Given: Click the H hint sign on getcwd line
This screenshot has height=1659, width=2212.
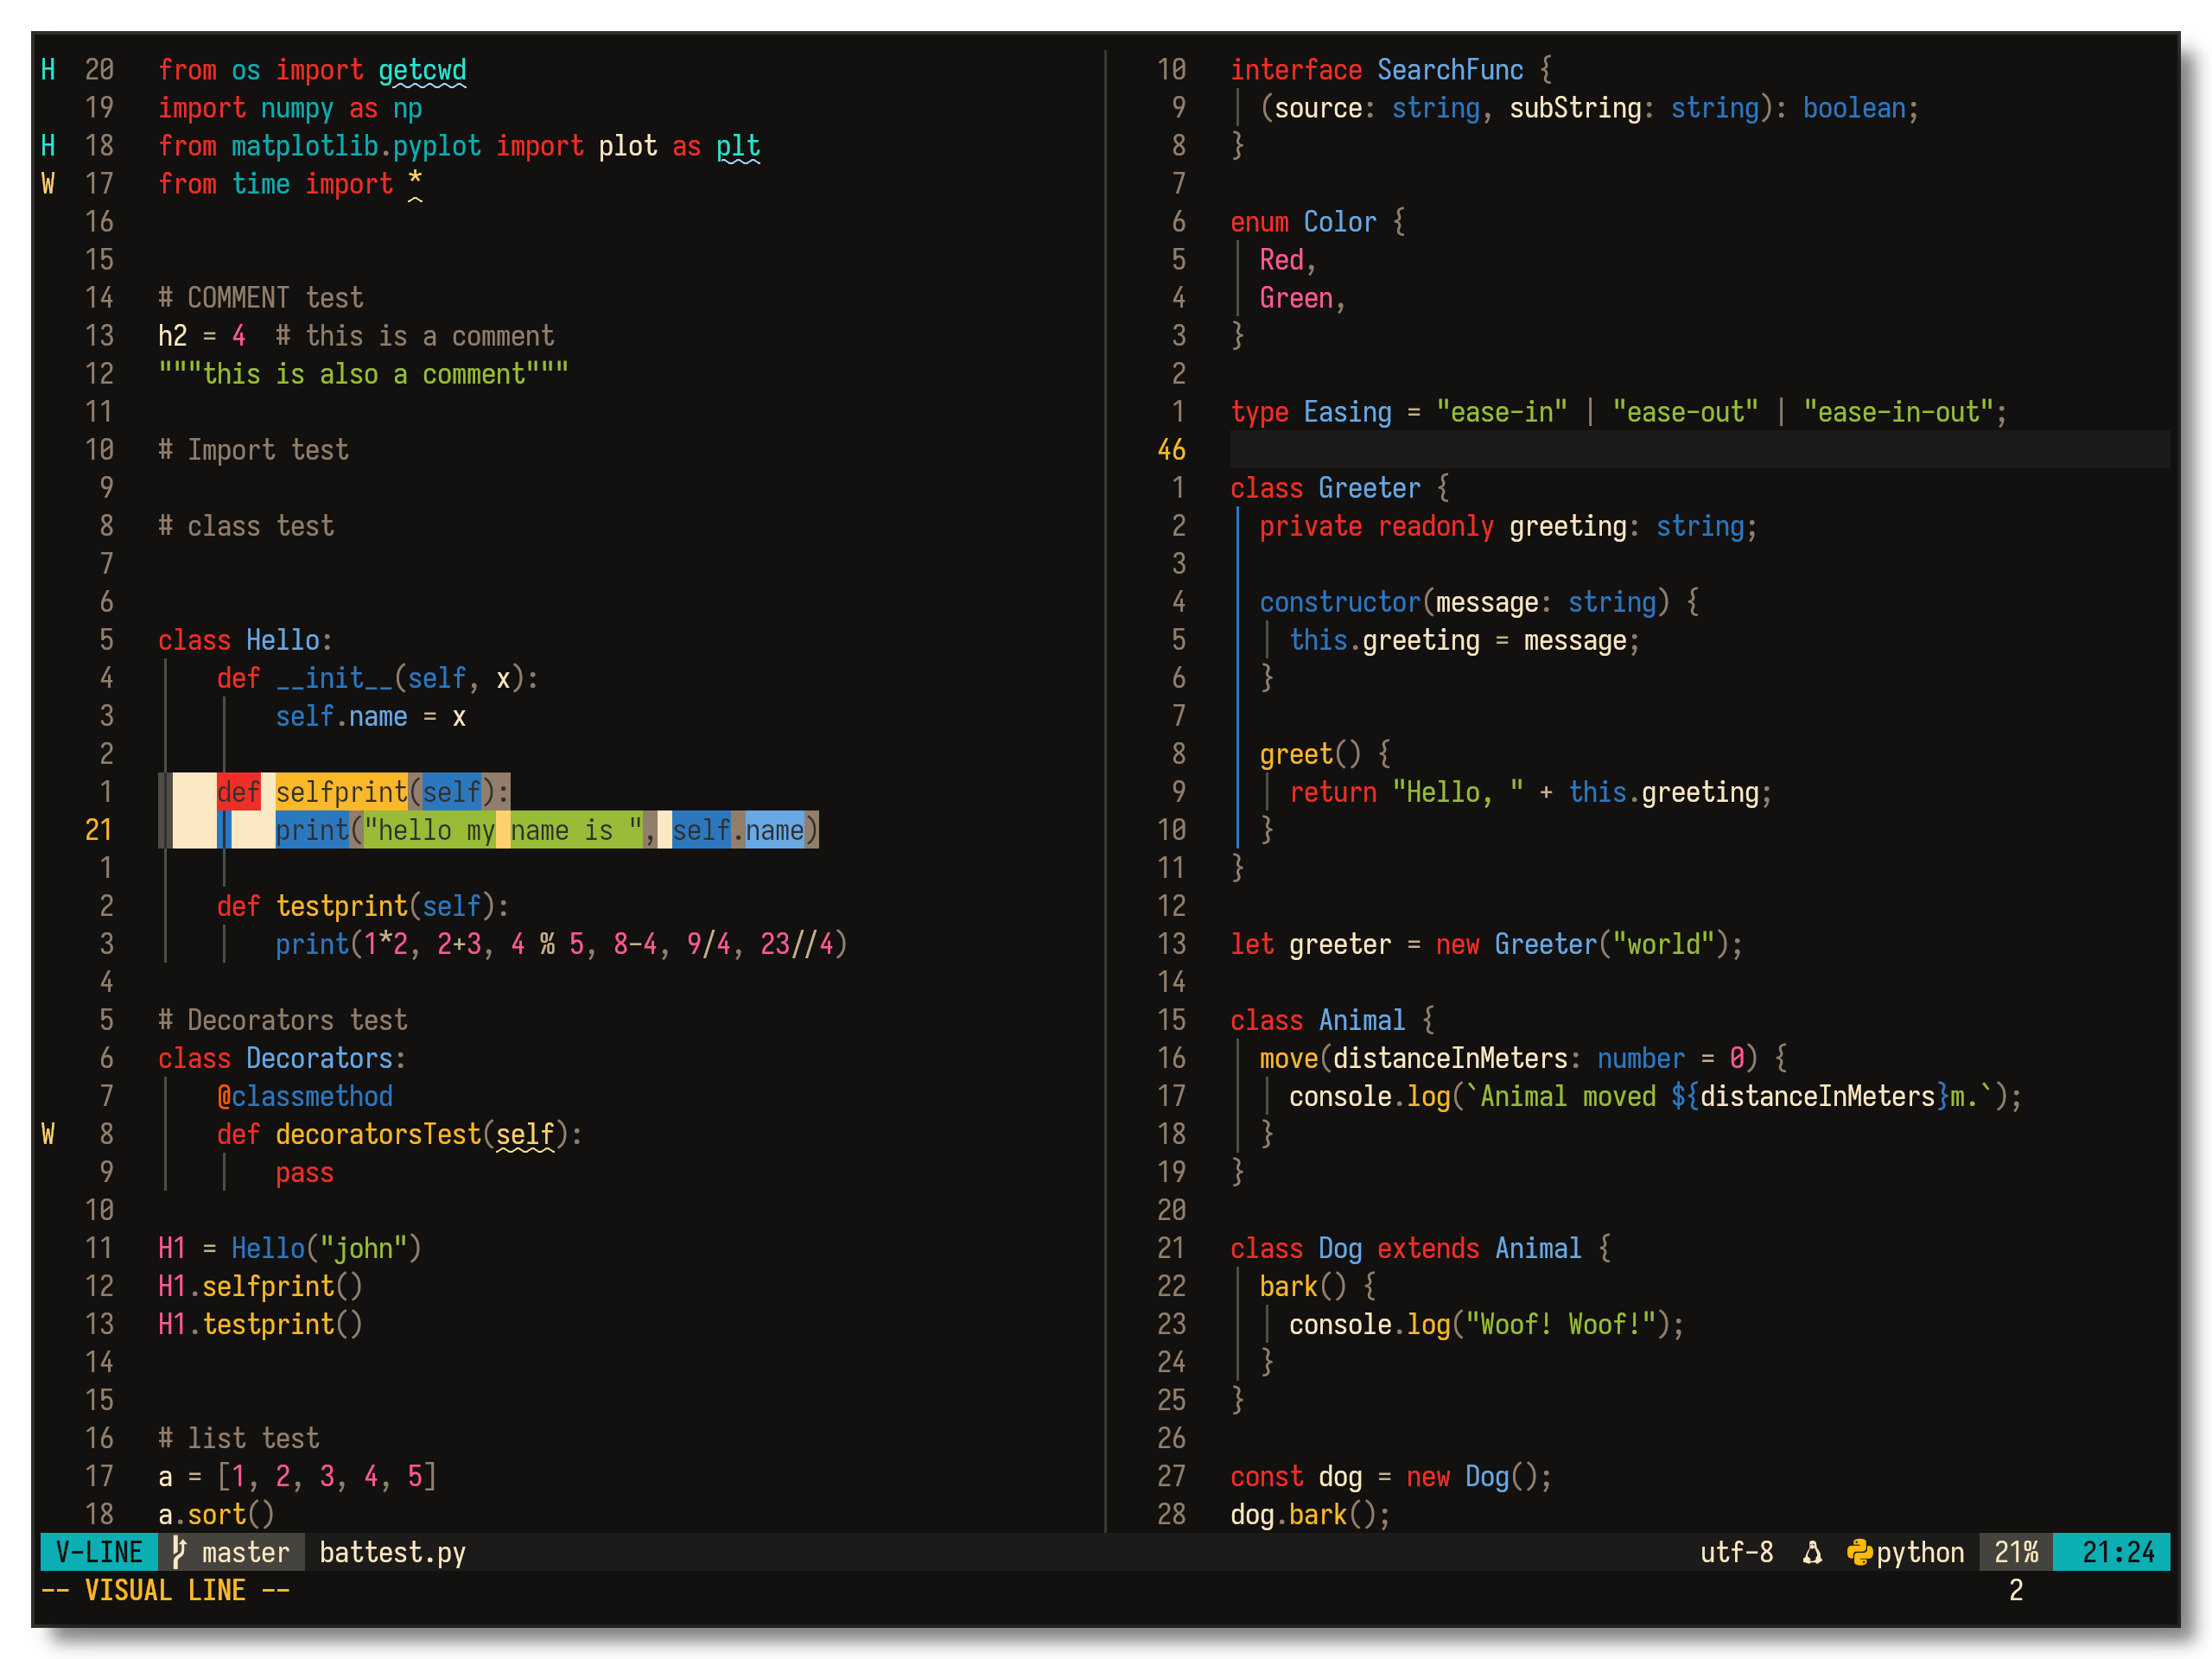Looking at the screenshot, I should (x=48, y=70).
